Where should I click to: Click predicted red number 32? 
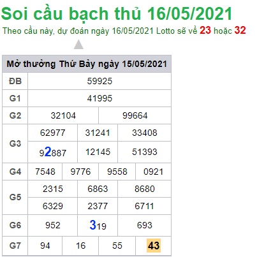[240, 30]
